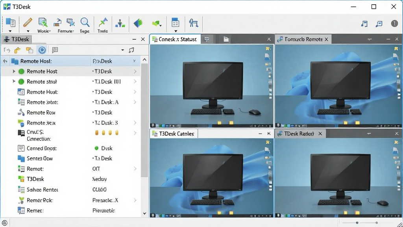The width and height of the screenshot is (403, 227).
Task: Open the remote desktop thumbnail under T3Desk Catoles
Action: pyautogui.click(x=212, y=178)
